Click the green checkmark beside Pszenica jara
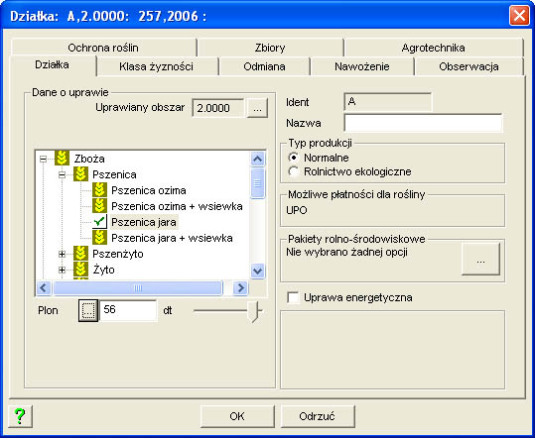The width and height of the screenshot is (535, 438). [99, 222]
